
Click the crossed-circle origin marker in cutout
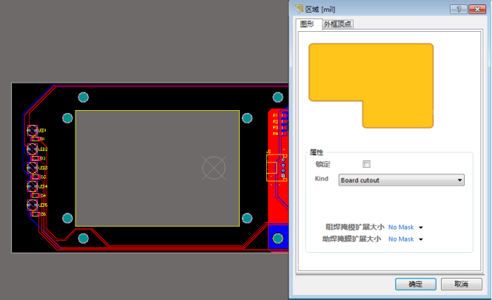pos(214,167)
